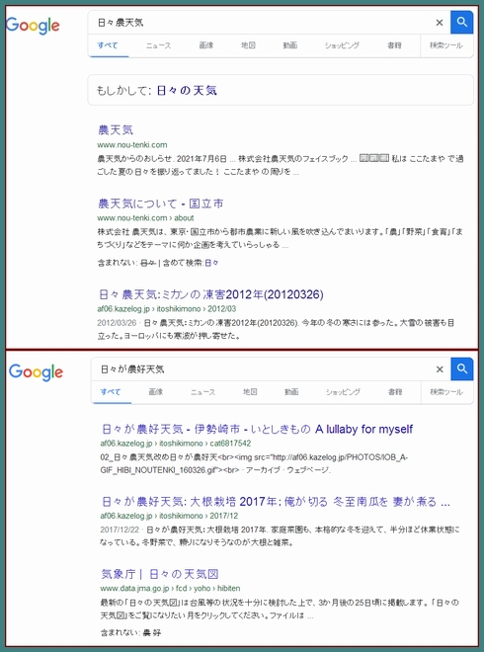The height and width of the screenshot is (652, 484).
Task: Open the 動画 tab in the top search
Action: pyautogui.click(x=290, y=45)
